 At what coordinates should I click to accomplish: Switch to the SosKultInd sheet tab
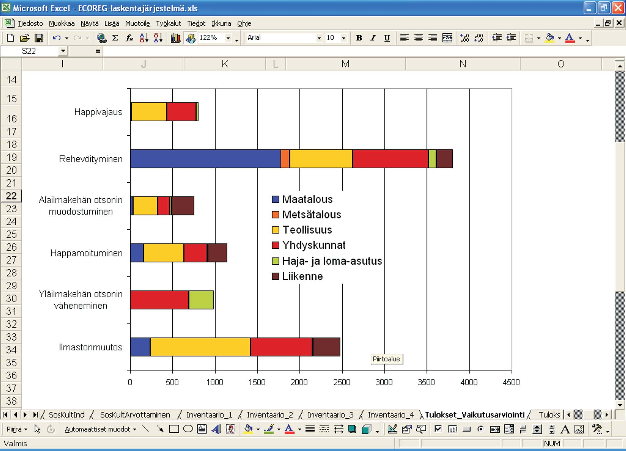67,415
